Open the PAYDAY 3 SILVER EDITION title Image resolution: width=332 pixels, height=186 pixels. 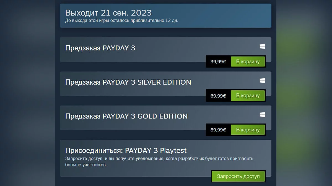(128, 82)
